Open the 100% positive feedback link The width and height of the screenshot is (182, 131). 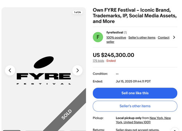click(x=116, y=38)
